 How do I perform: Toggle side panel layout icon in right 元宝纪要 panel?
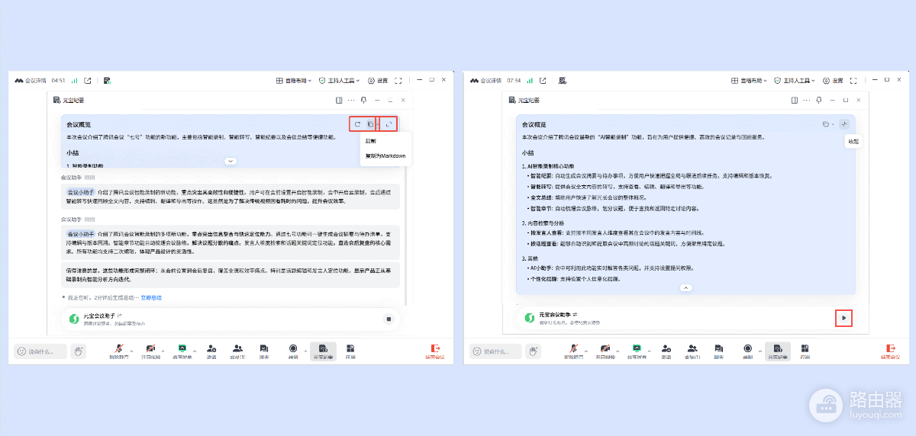coord(794,100)
